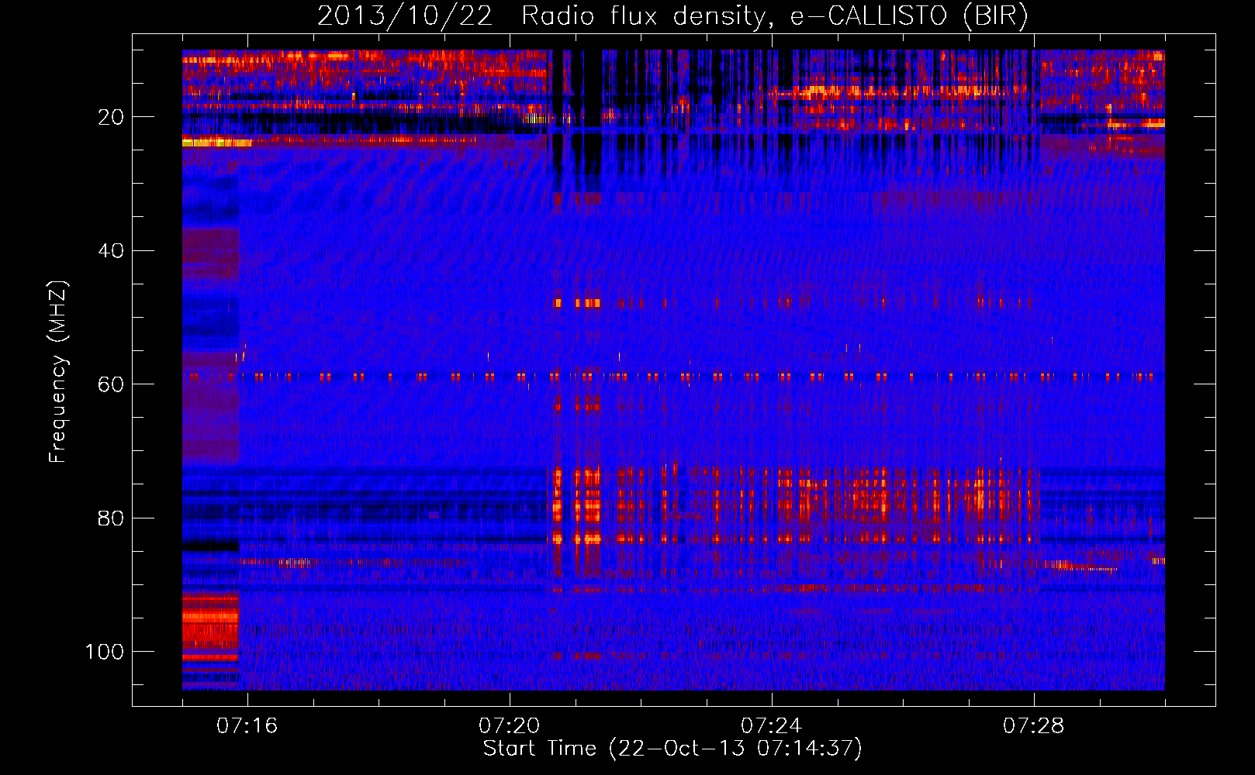Click the '07:20' time tick label
This screenshot has height=775, width=1255.
509,726
